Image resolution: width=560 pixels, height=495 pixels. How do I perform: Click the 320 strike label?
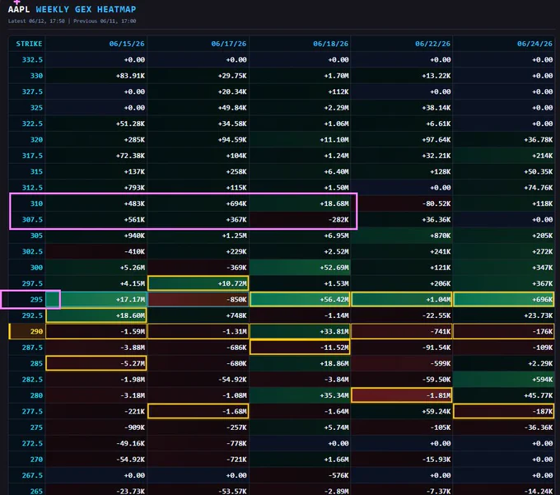(36, 140)
